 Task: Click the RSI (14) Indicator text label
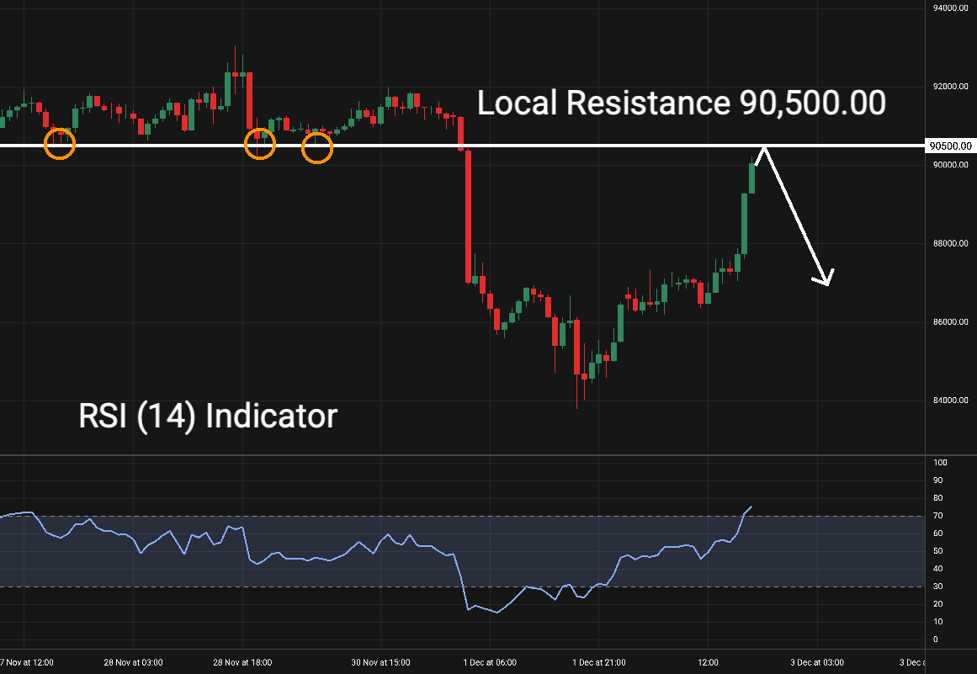click(x=208, y=416)
